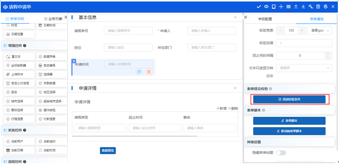Select the 自定义对话框 control

[x=19, y=83]
